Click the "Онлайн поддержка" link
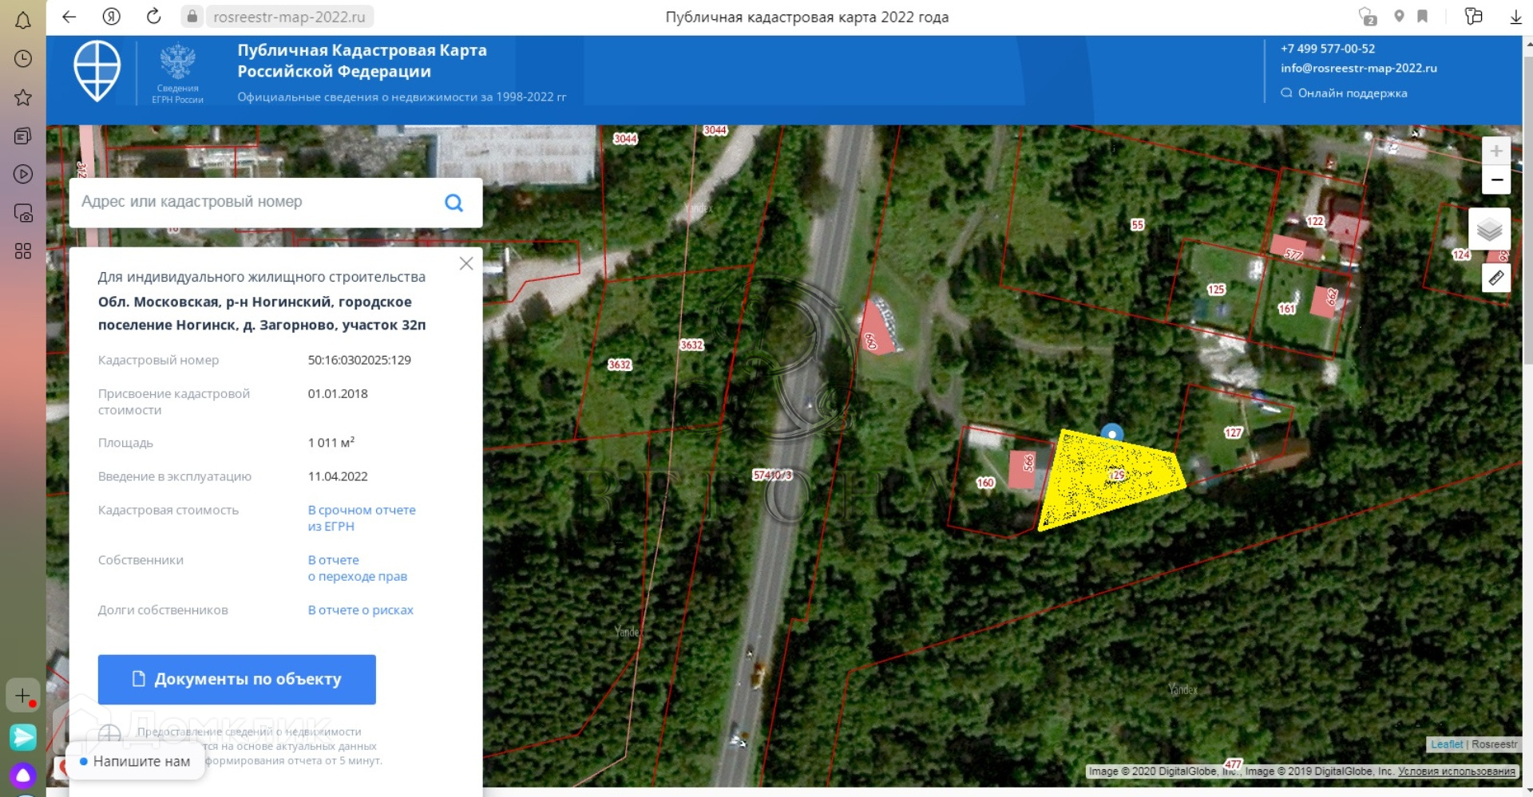The height and width of the screenshot is (797, 1533). coord(1344,93)
